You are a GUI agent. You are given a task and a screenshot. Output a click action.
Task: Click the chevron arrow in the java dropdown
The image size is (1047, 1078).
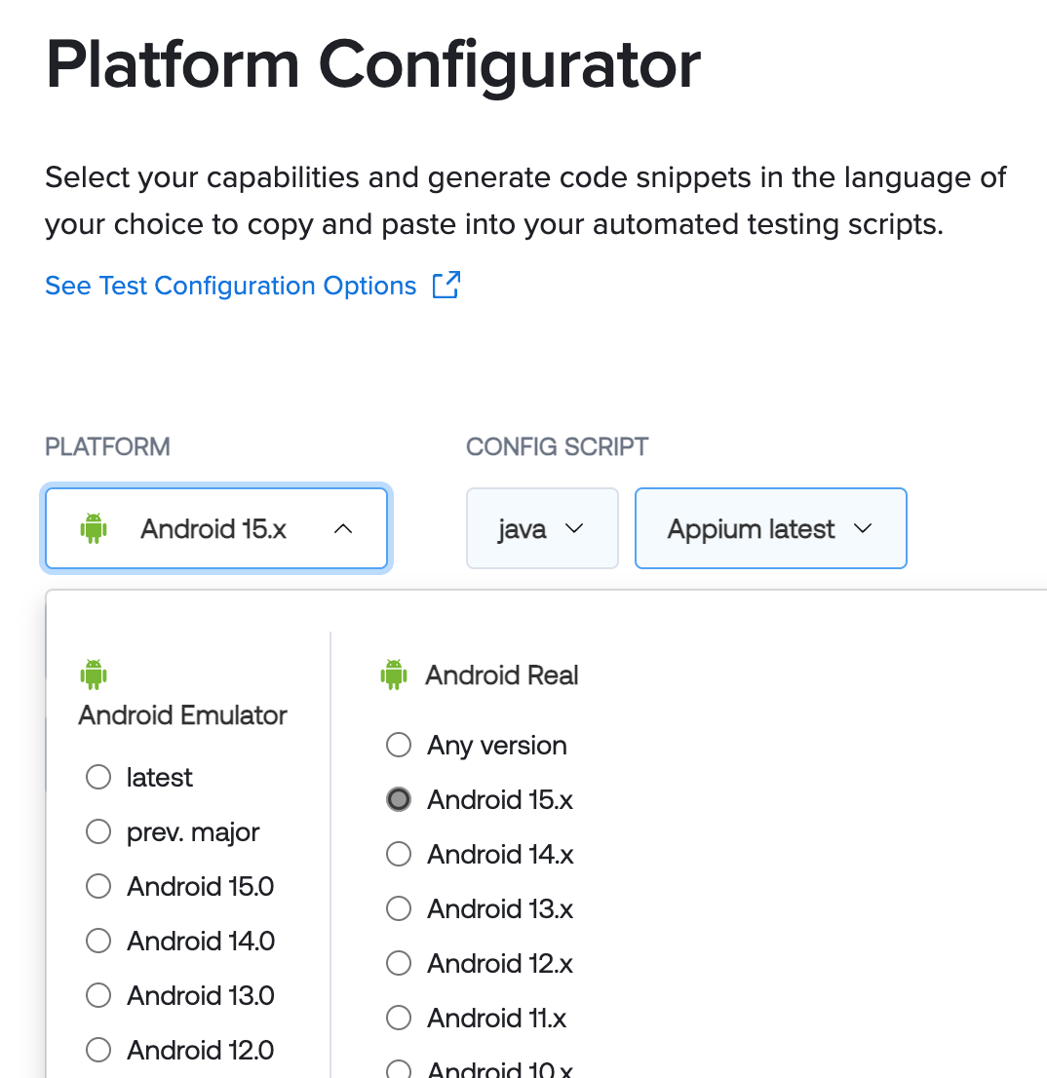(574, 528)
